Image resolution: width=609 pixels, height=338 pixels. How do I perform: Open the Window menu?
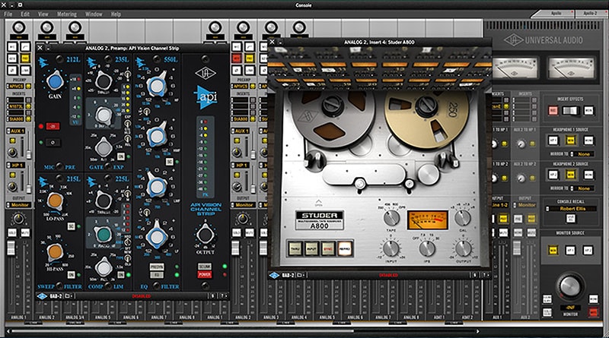tap(94, 14)
